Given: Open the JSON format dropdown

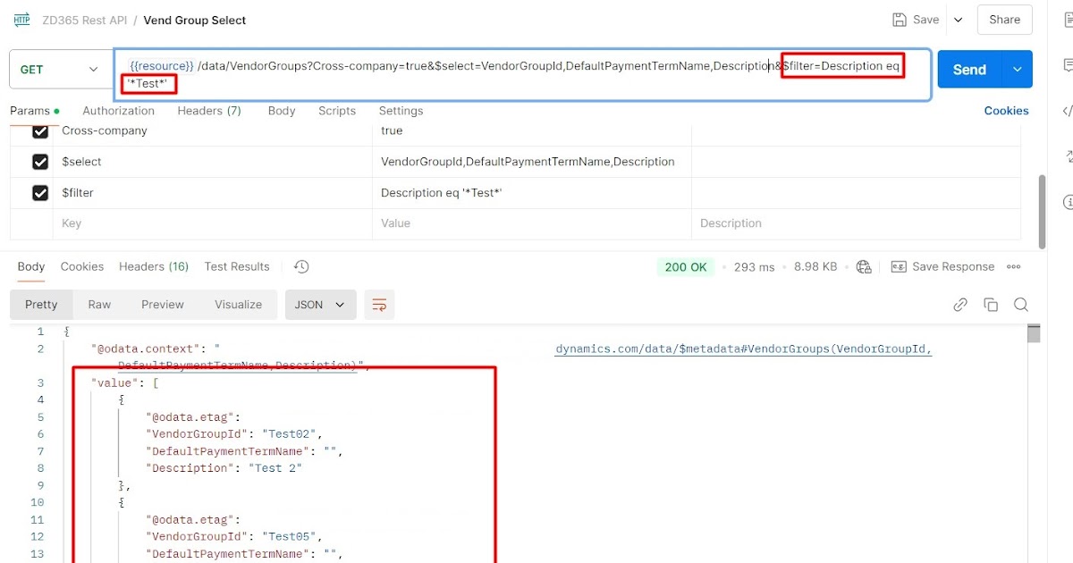Looking at the screenshot, I should pos(320,305).
